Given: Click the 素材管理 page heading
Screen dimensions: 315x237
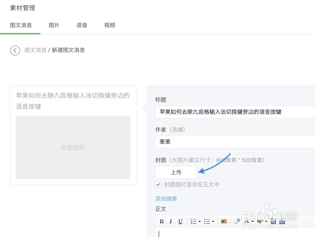Looking at the screenshot, I should [23, 8].
